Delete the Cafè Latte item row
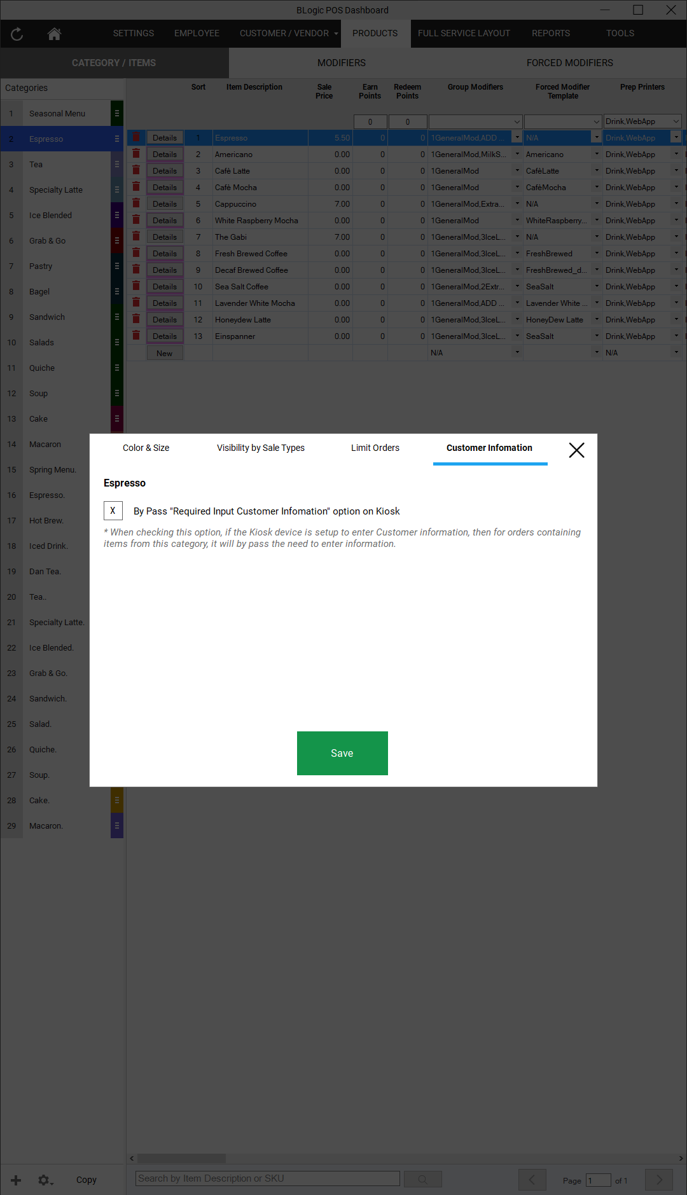Image resolution: width=687 pixels, height=1195 pixels. click(x=136, y=170)
